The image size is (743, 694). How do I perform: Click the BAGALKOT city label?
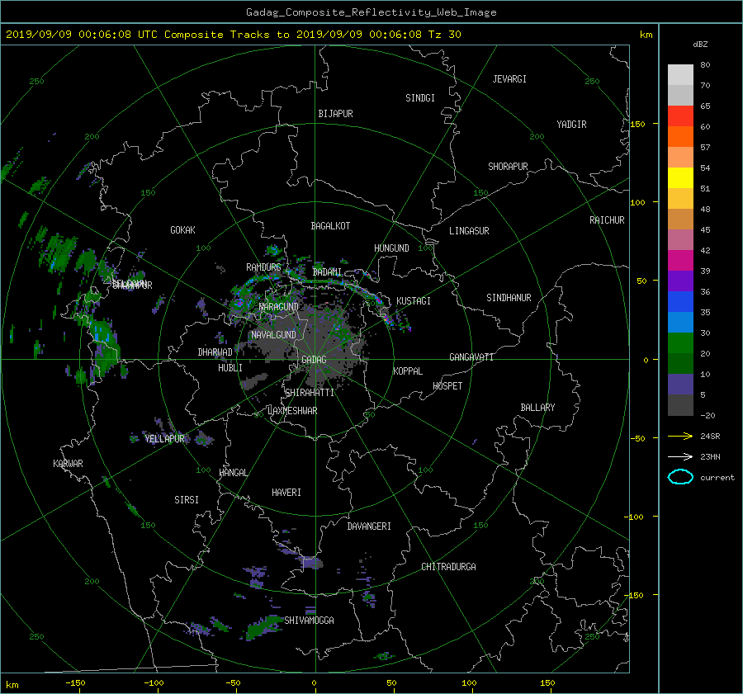click(x=330, y=226)
